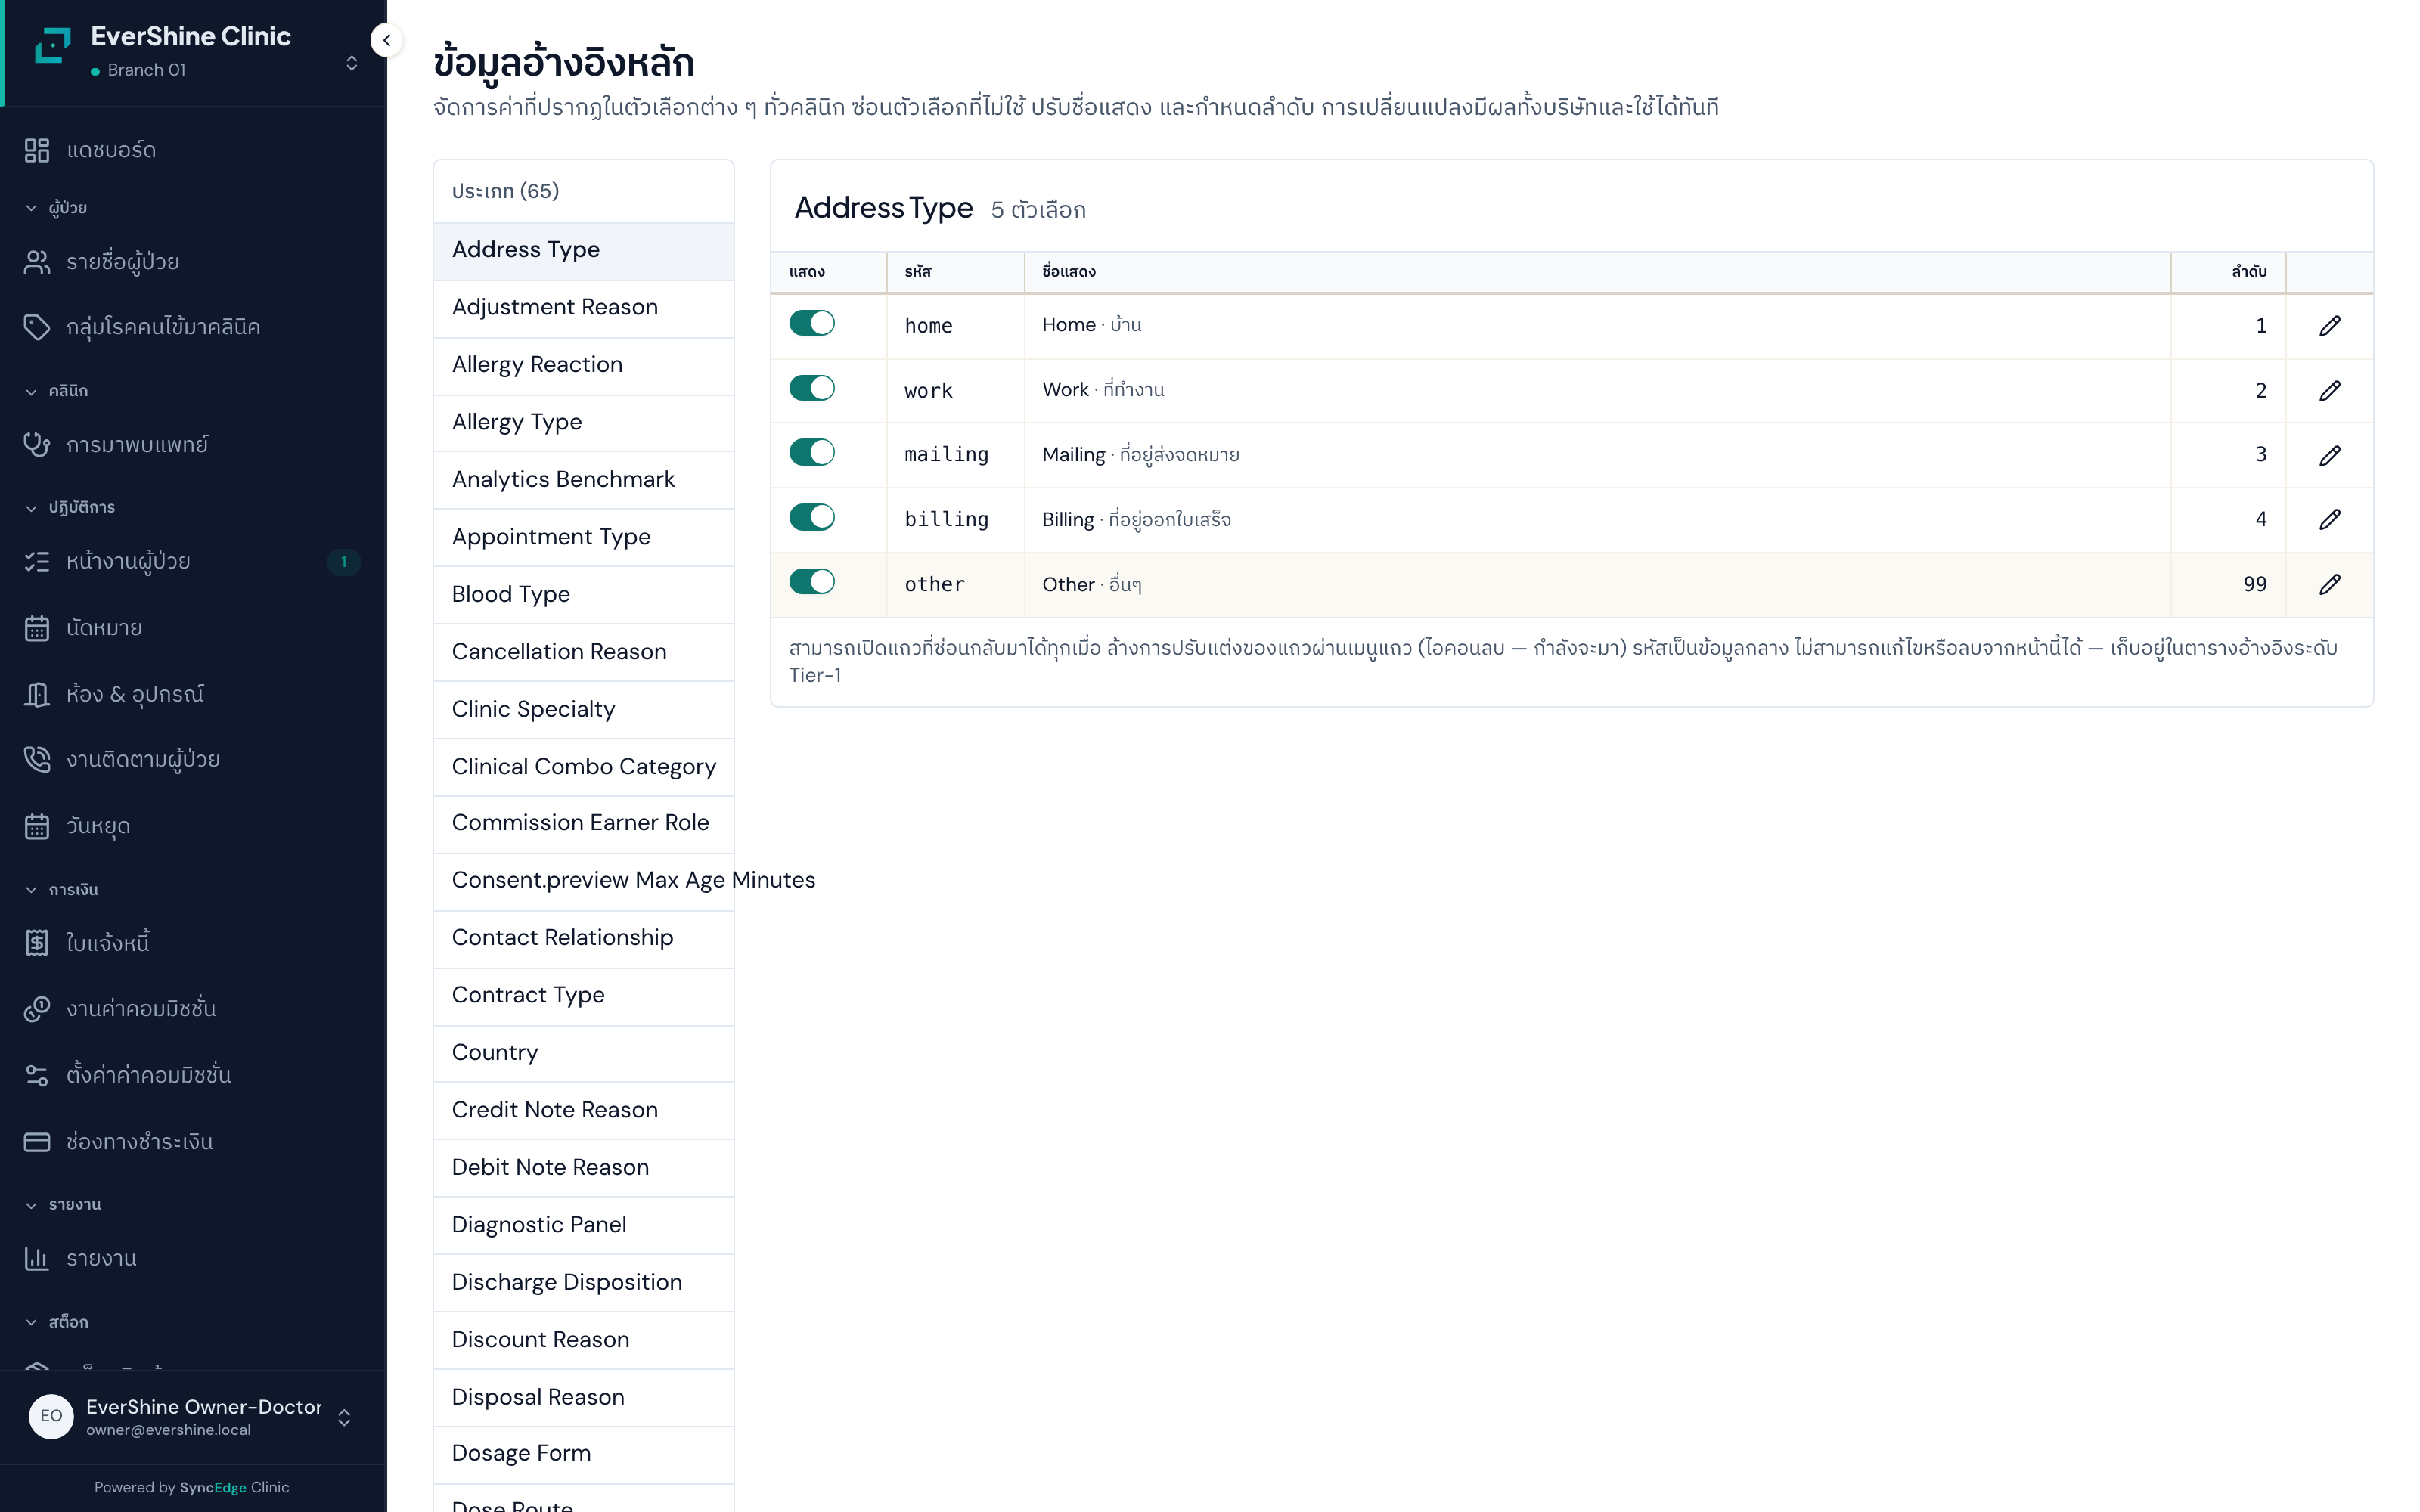Image resolution: width=2420 pixels, height=1512 pixels.
Task: Go to การมาพบแพทย์ visits page
Action: click(137, 444)
